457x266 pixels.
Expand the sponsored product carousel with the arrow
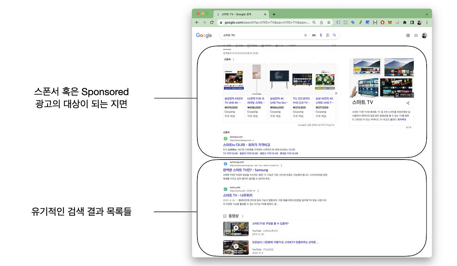pyautogui.click(x=336, y=93)
